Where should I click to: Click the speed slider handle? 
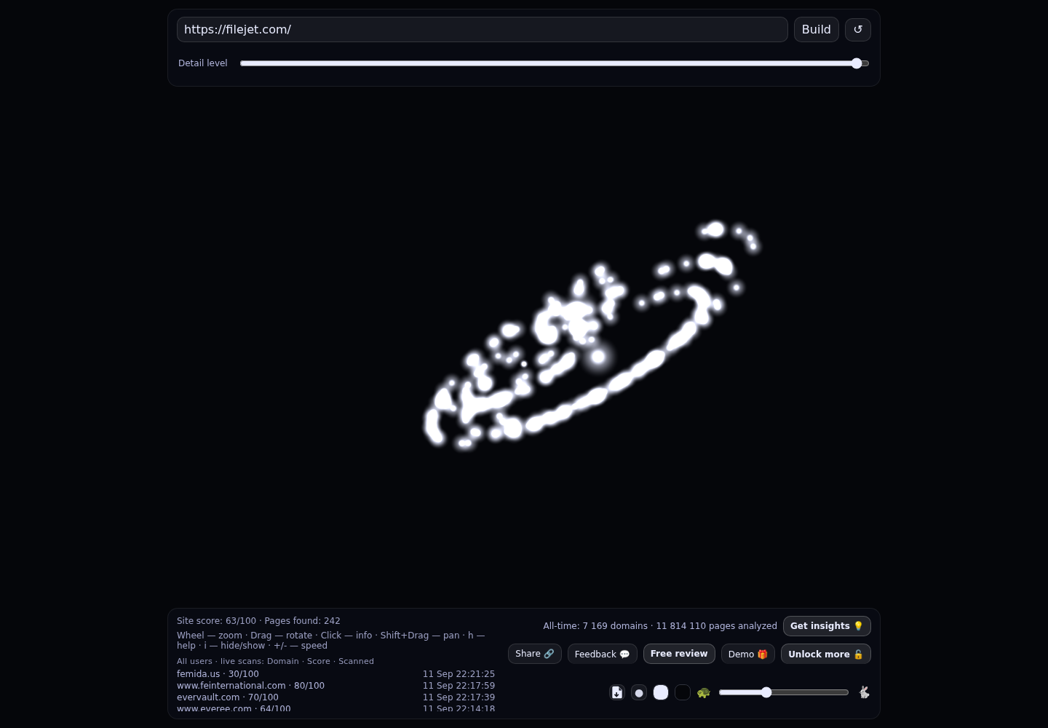(x=766, y=692)
